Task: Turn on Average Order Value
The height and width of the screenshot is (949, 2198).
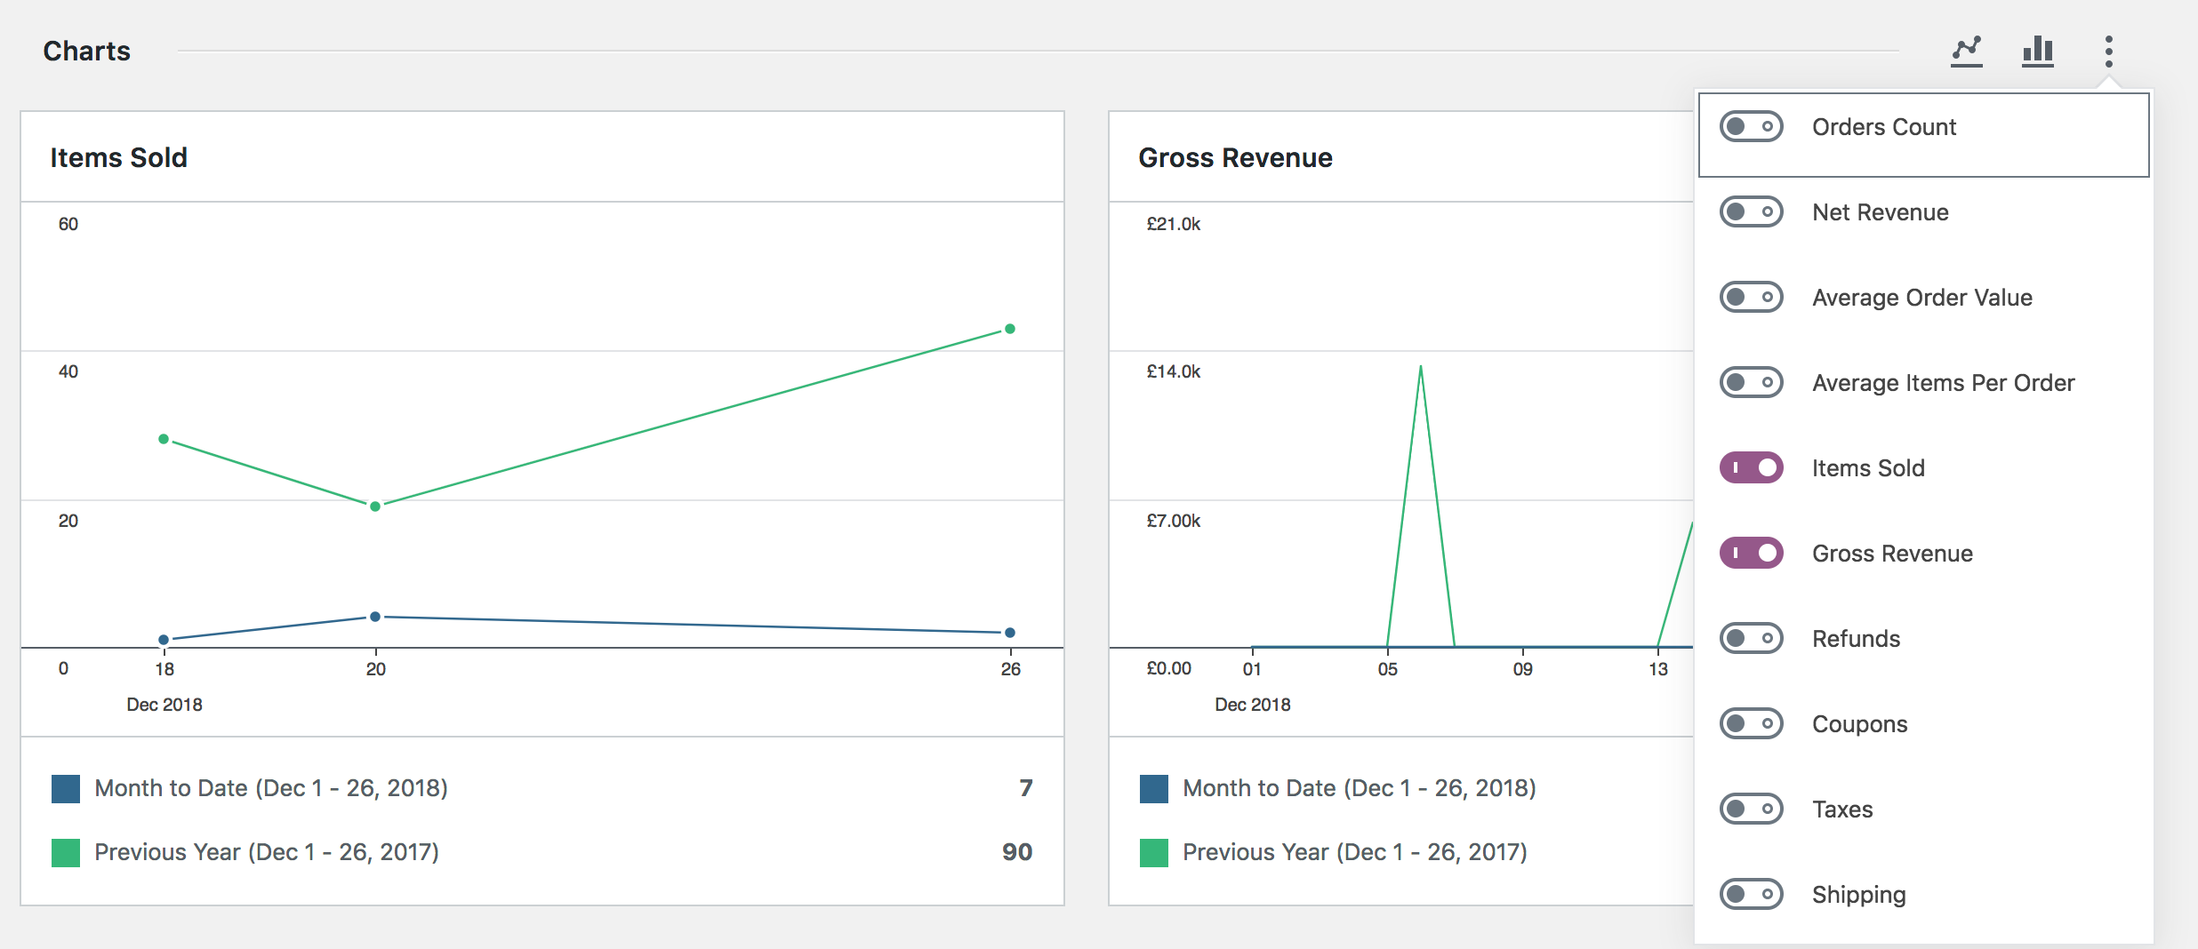Action: click(x=1752, y=297)
